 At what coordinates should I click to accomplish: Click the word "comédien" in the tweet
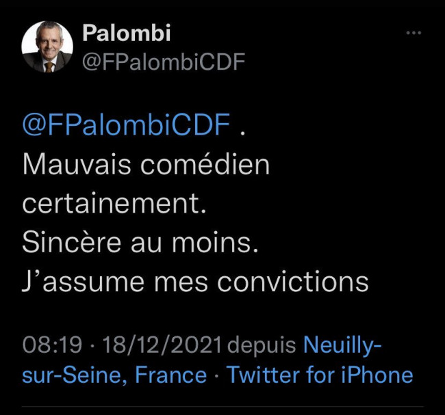coord(205,164)
